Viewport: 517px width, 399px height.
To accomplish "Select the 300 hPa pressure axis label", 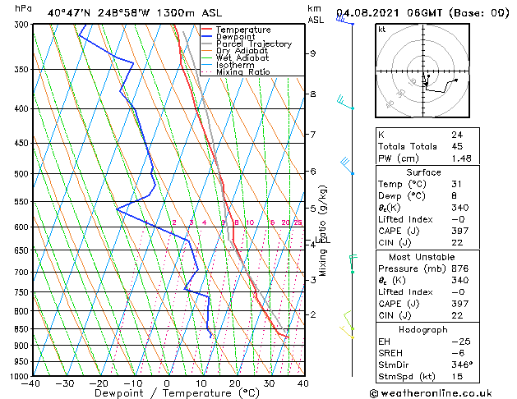I will point(23,25).
